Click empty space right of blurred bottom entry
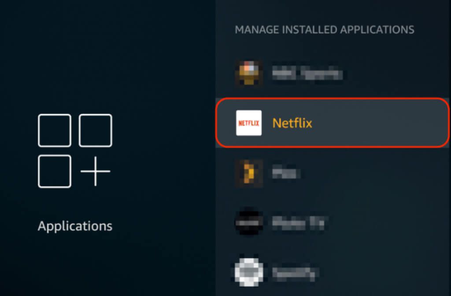This screenshot has width=451, height=296. pos(385,273)
